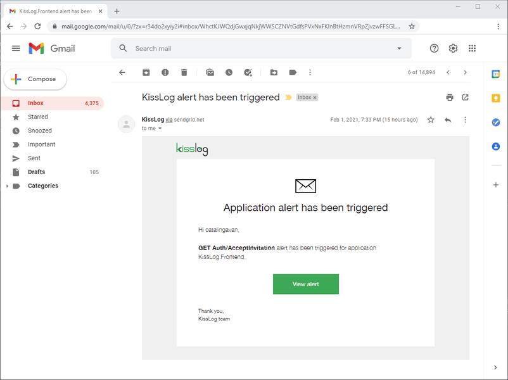Expand search options in the search bar
508x380 pixels.
pos(399,47)
